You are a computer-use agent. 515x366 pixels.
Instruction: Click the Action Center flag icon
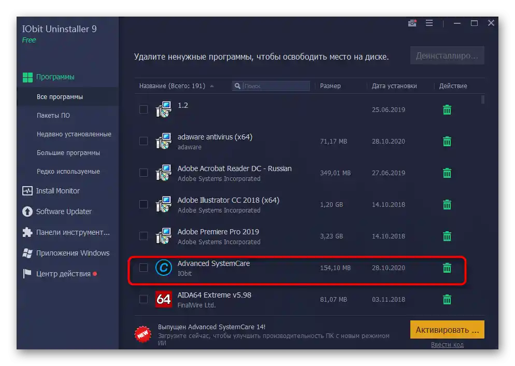click(x=27, y=273)
